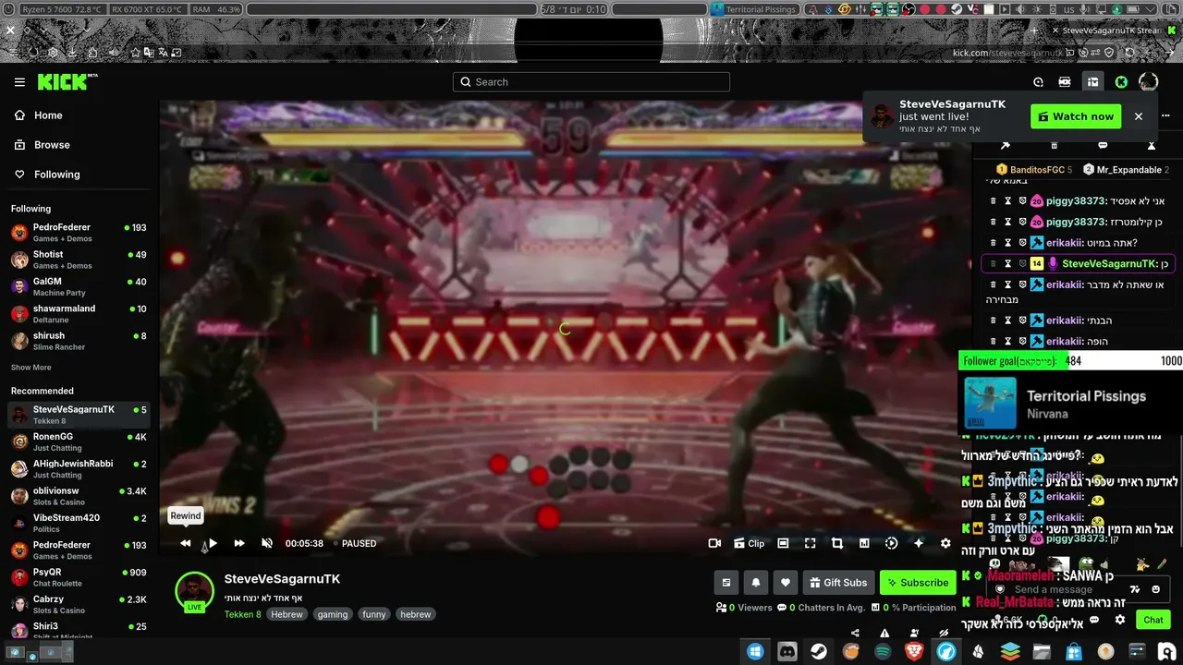Open video player settings gear

coord(945,544)
